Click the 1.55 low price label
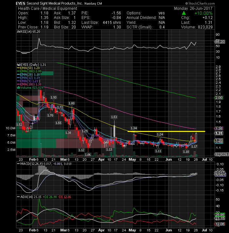 click(58, 123)
